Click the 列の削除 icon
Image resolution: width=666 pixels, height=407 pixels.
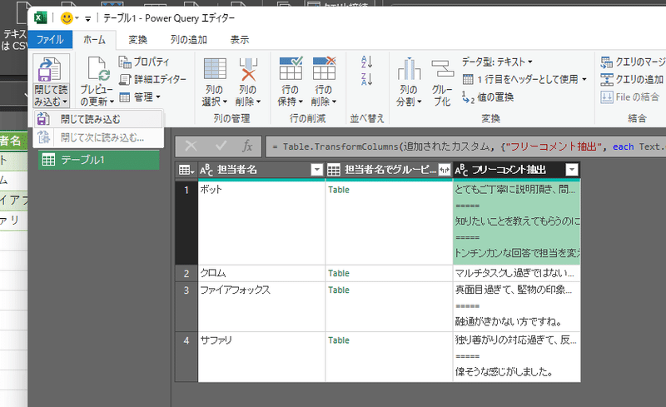[248, 69]
